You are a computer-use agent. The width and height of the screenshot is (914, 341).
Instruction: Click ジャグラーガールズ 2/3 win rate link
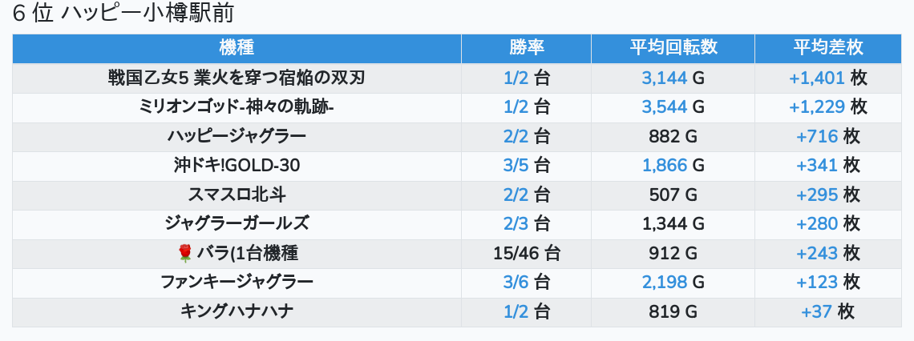pos(516,224)
